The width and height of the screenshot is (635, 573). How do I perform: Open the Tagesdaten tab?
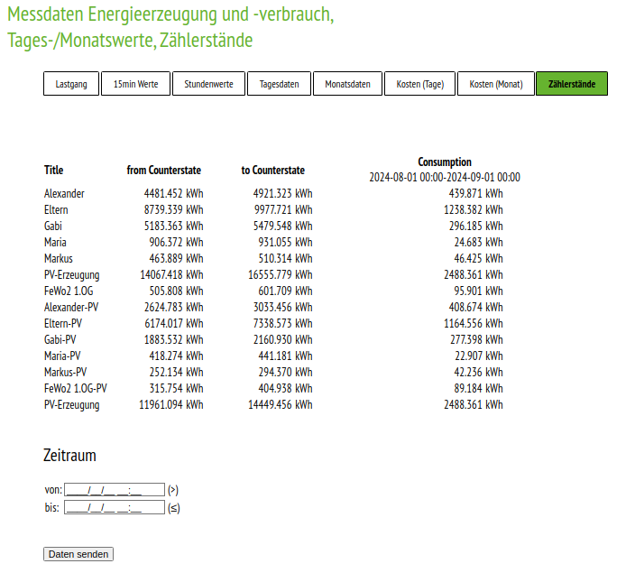[x=279, y=84]
